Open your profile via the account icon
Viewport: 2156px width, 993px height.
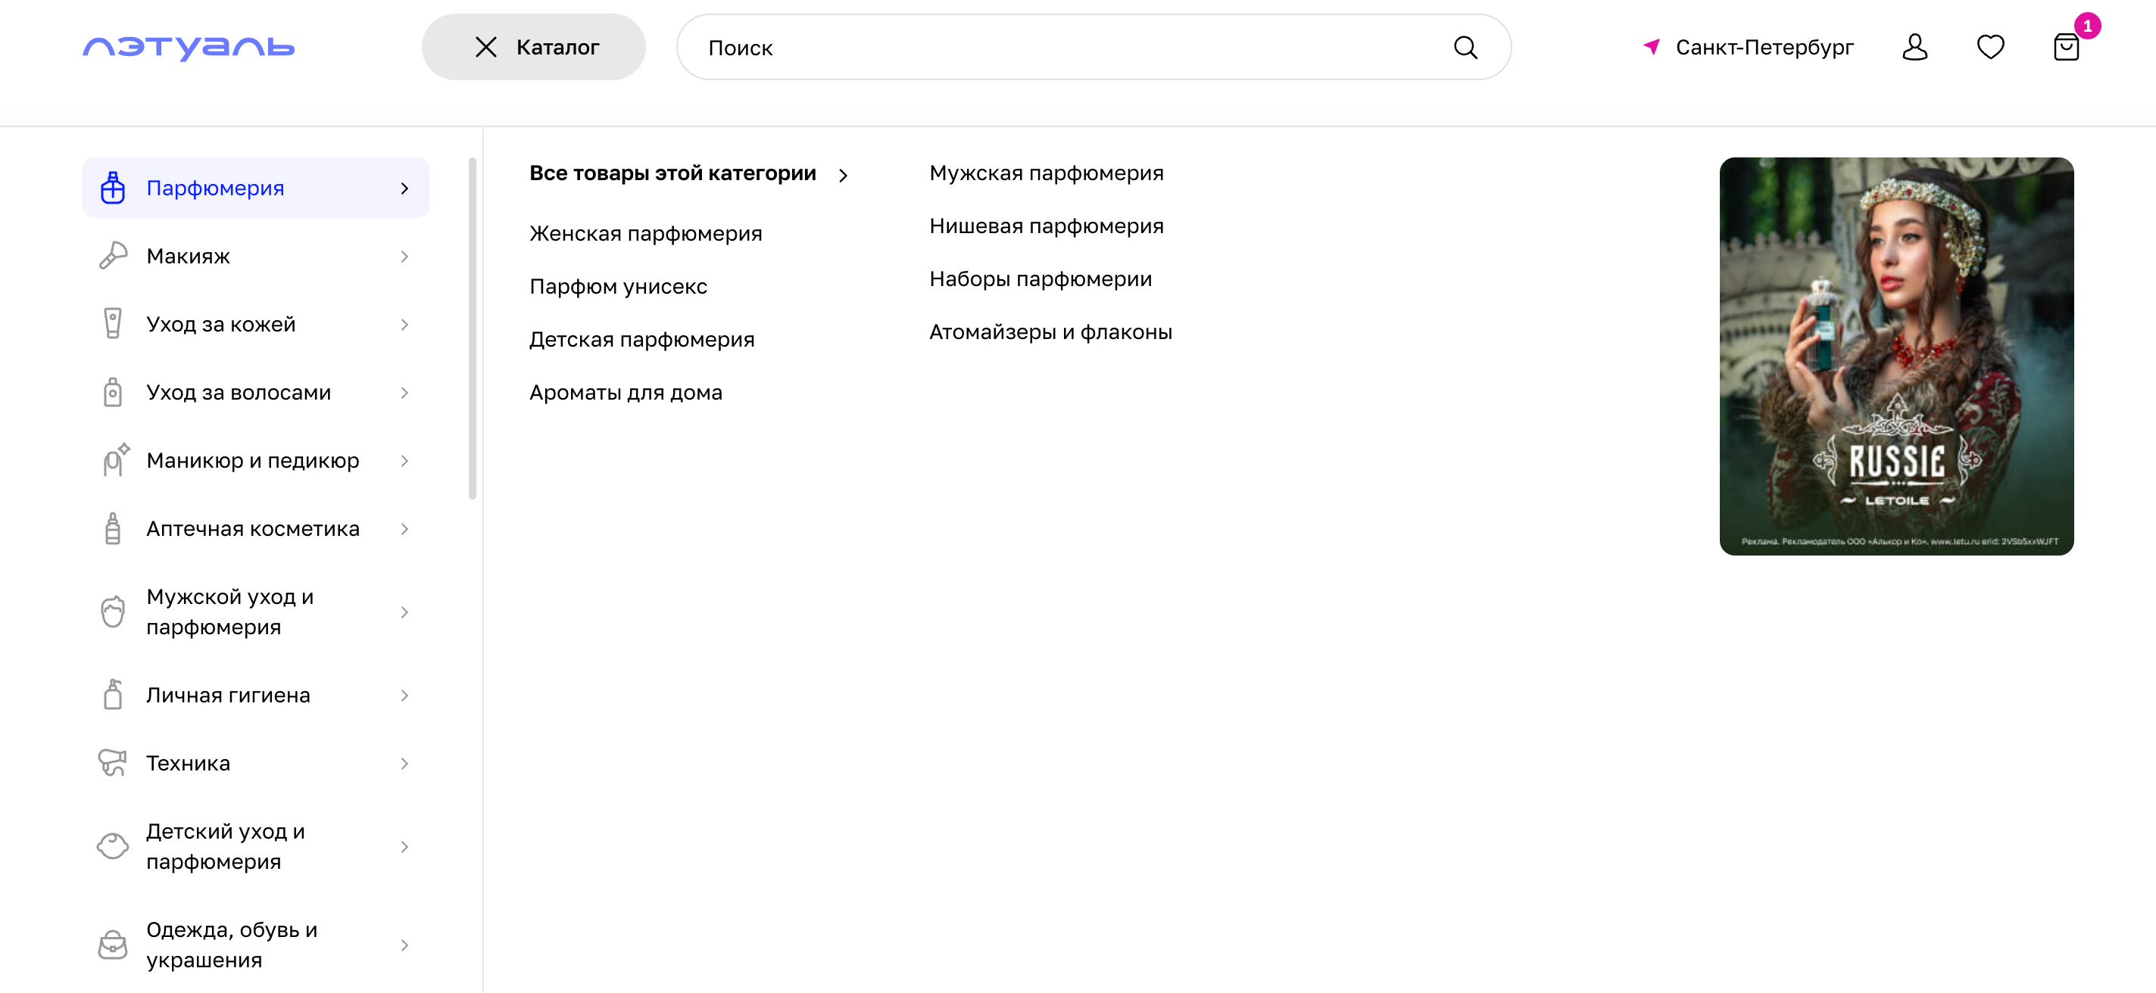coord(1914,47)
